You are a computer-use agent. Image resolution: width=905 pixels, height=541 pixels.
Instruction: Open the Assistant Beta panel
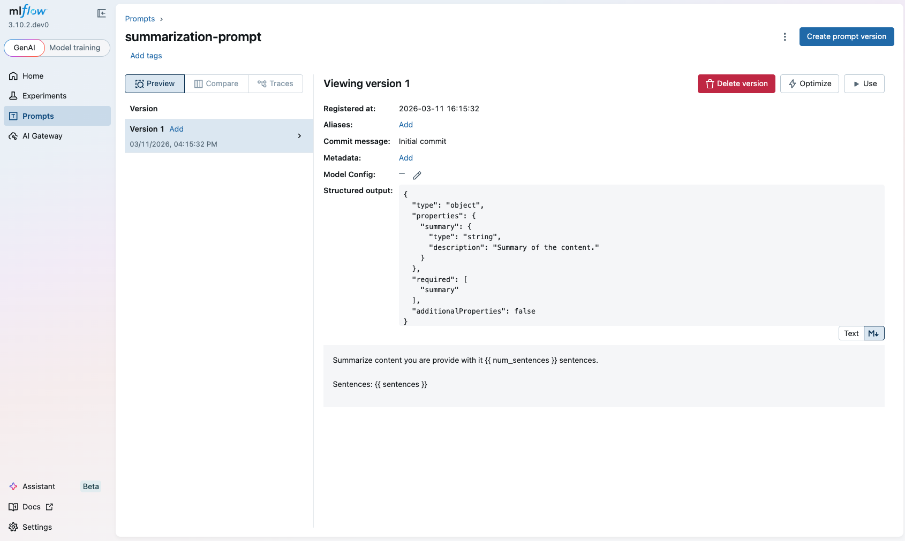point(39,486)
